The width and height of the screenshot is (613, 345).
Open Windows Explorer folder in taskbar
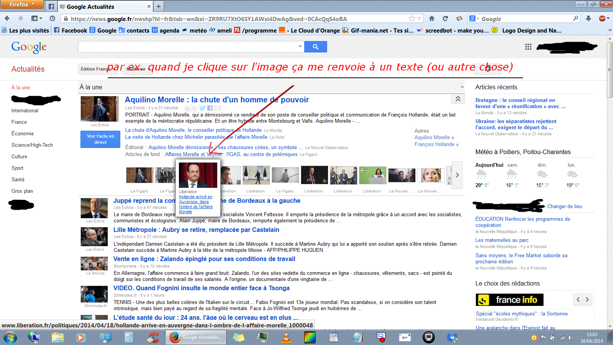coord(58,338)
